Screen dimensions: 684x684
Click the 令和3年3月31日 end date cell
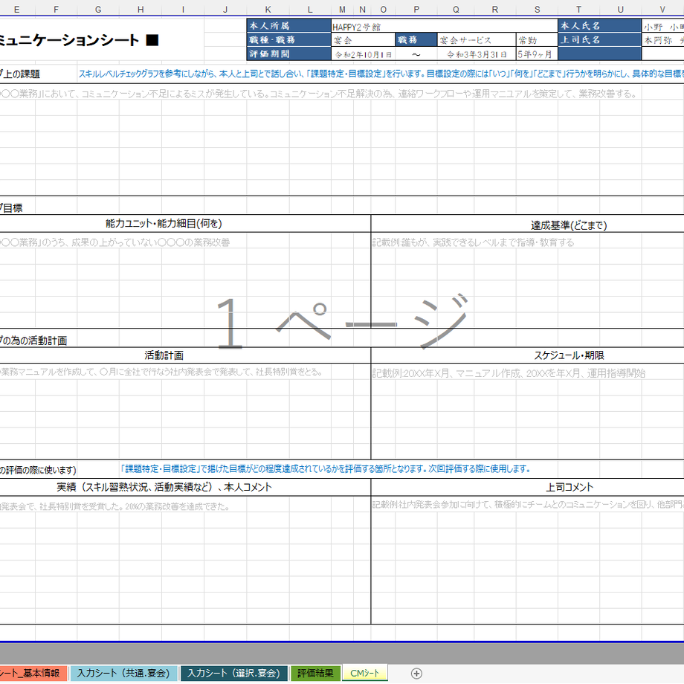coord(477,54)
